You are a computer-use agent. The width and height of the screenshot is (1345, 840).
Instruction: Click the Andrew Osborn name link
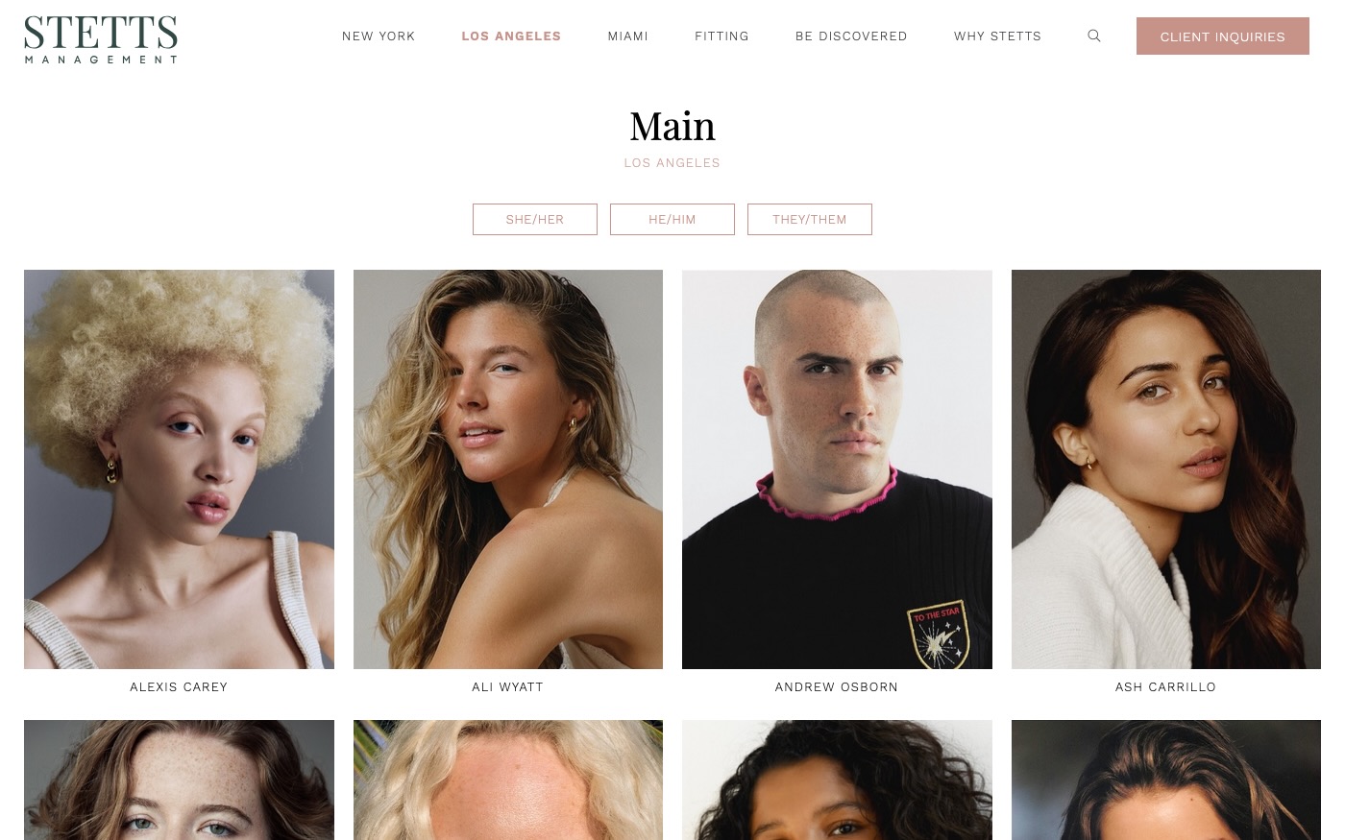[x=837, y=686]
